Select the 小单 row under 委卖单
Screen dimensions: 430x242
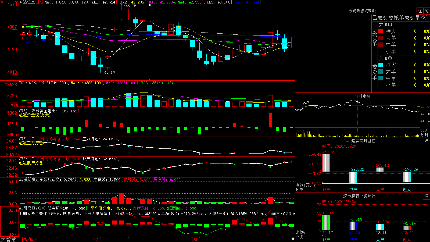click(404, 85)
